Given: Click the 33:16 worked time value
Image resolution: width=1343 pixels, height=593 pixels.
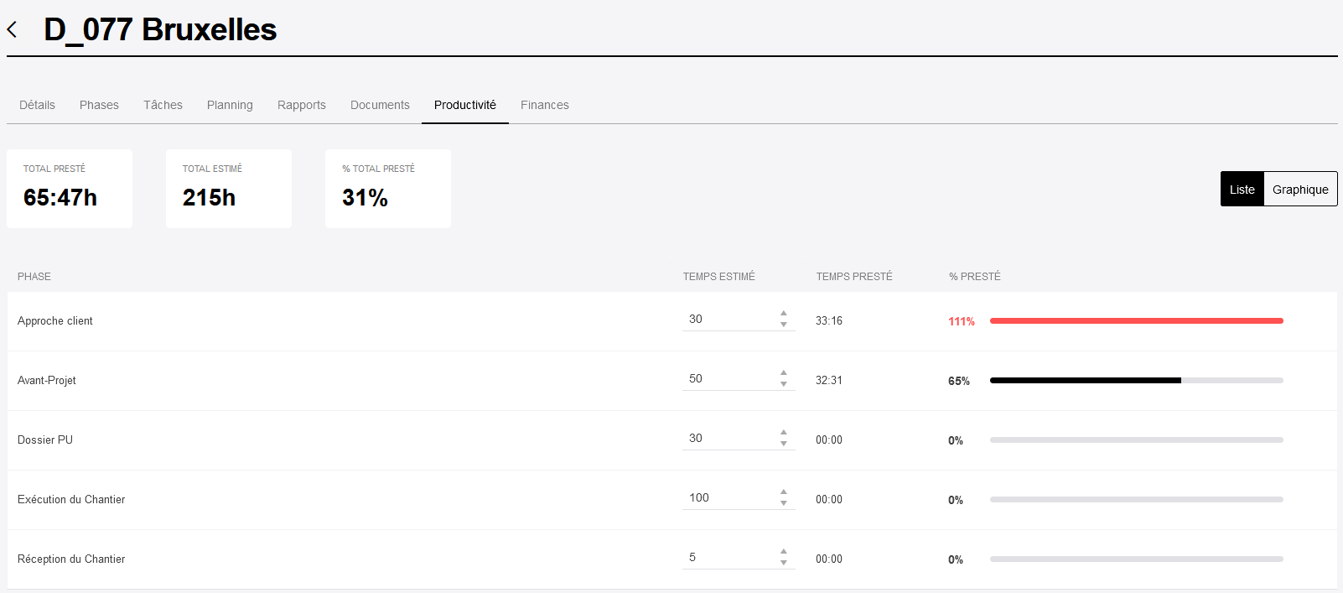Looking at the screenshot, I should point(829,320).
